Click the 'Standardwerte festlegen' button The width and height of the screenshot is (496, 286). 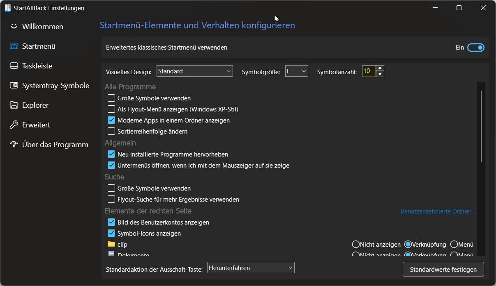(x=443, y=270)
